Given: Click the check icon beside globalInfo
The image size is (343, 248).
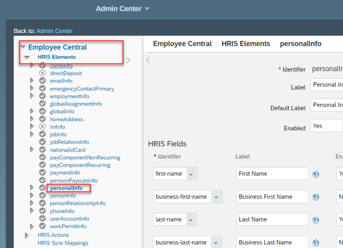Looking at the screenshot, I should point(43,111).
